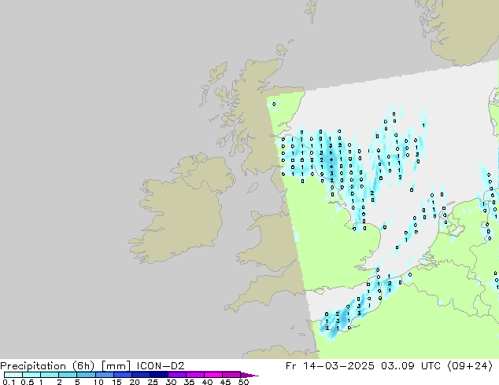Select the 25–30 mm navy legend swatch
499x385 pixels.
pos(159,375)
